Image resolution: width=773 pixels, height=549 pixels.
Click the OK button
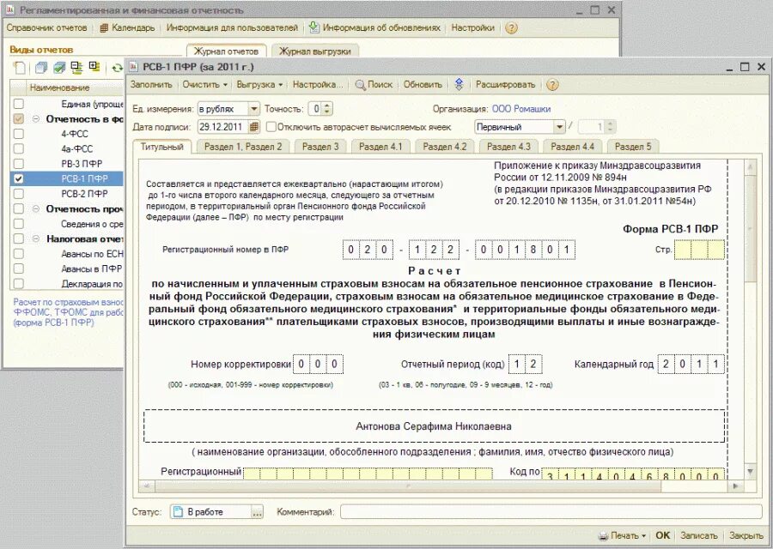pos(662,536)
